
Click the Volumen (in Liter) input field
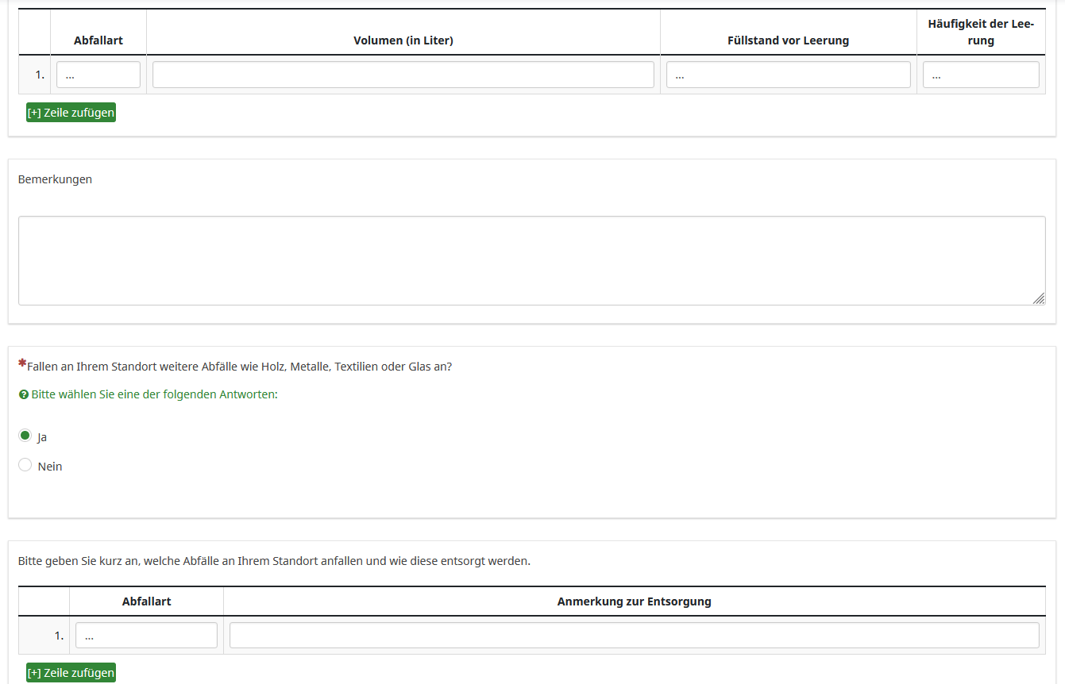click(x=403, y=75)
